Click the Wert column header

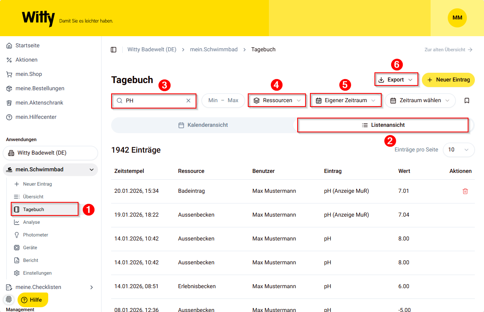[404, 171]
